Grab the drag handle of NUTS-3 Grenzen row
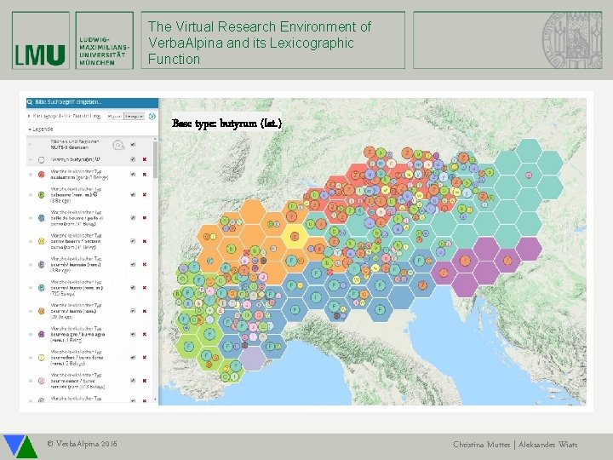The width and height of the screenshot is (613, 460). tap(31, 145)
